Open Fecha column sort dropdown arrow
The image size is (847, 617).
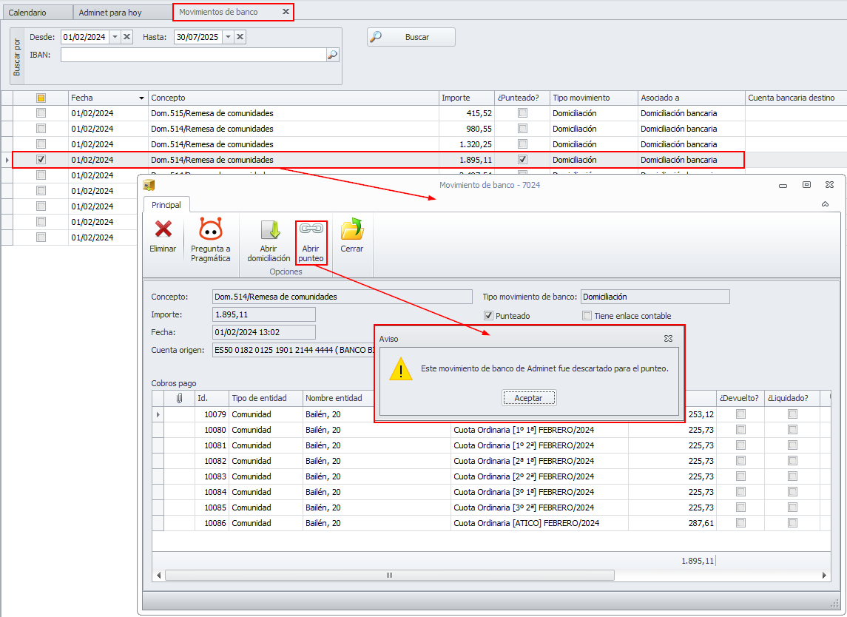point(141,98)
